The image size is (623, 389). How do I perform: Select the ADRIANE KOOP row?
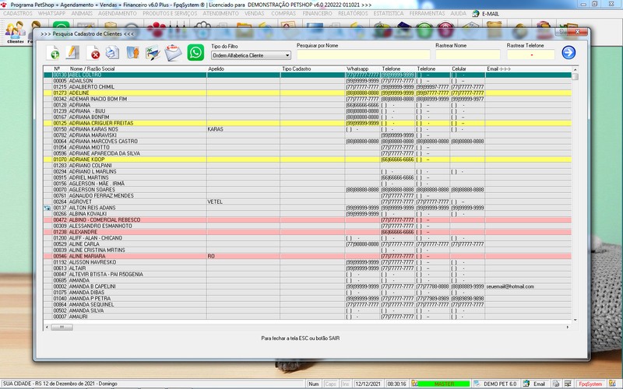308,159
